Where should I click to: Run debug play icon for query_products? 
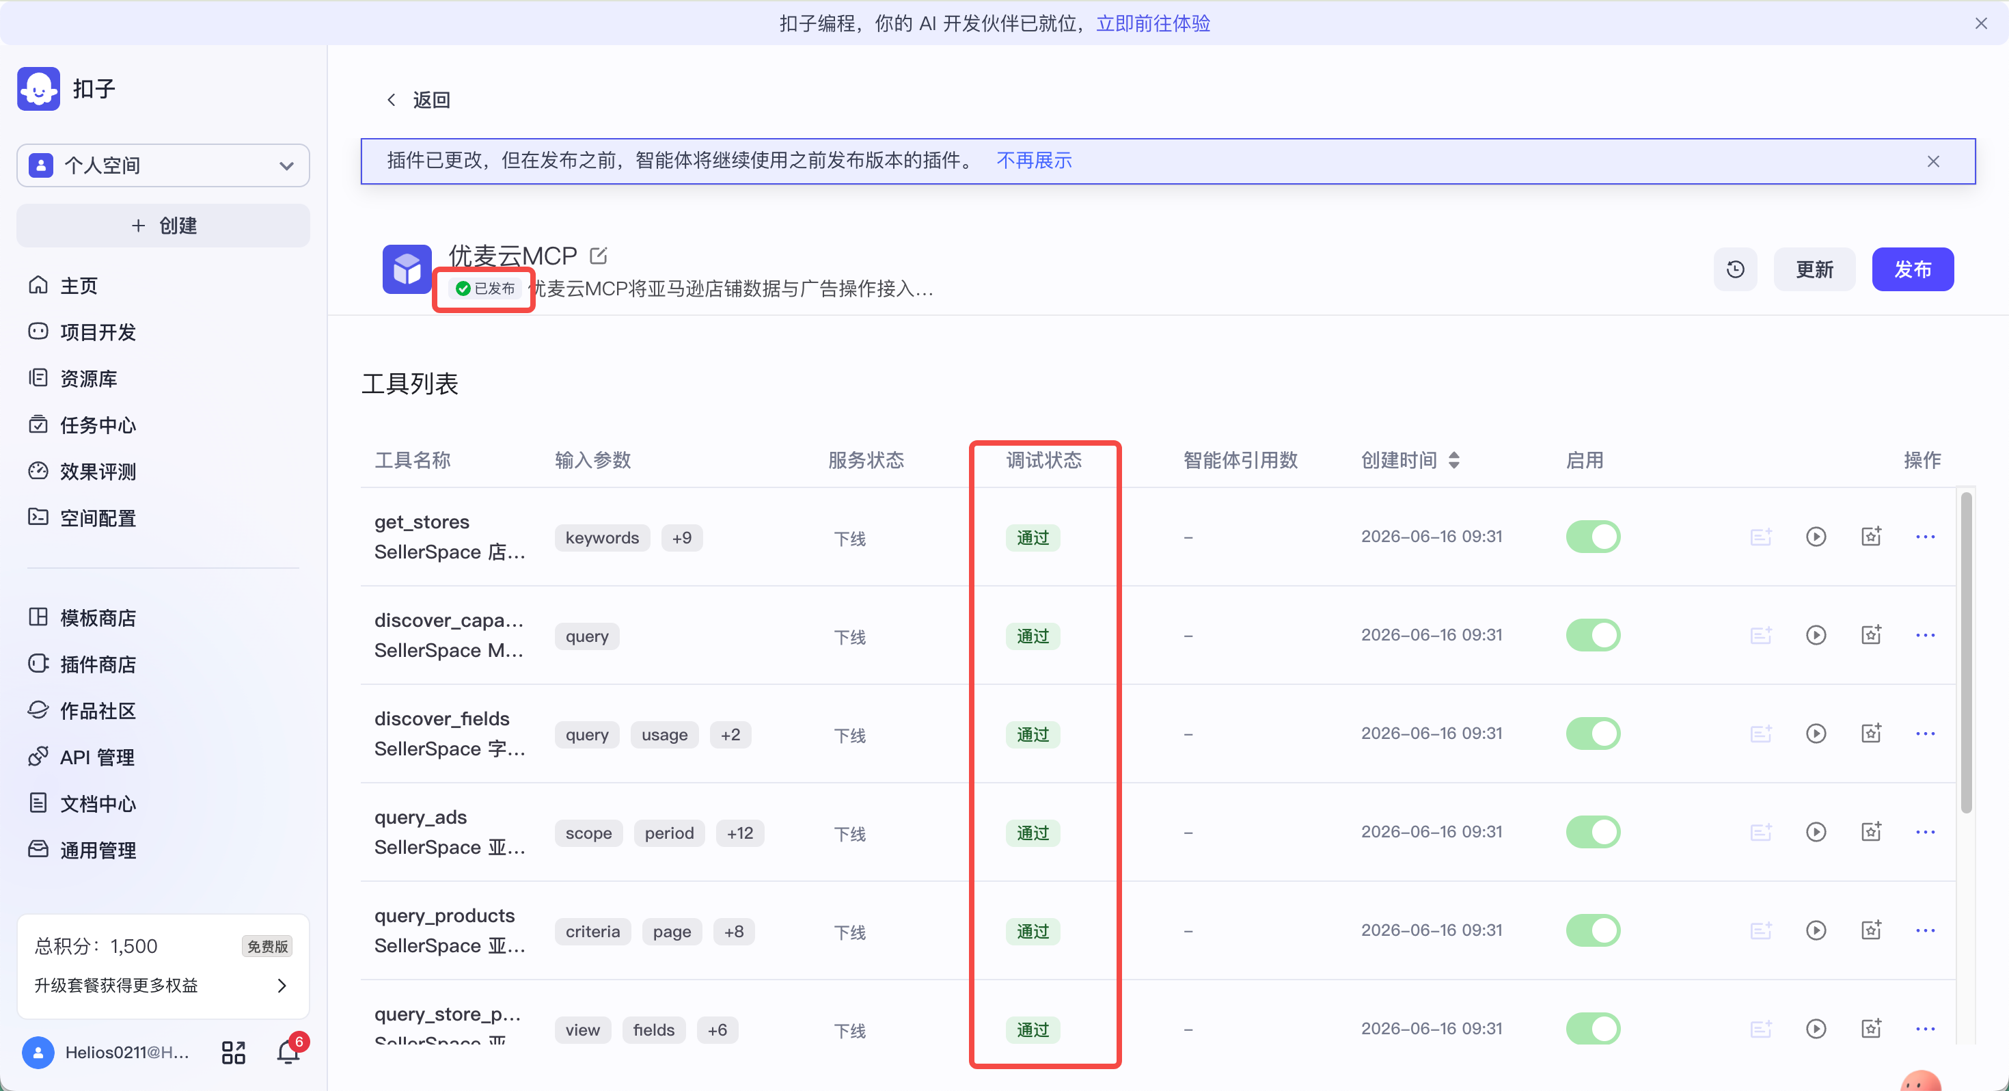click(1816, 930)
